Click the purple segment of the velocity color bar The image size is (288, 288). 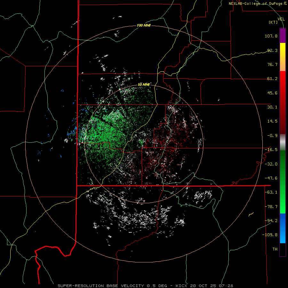coord(283,36)
